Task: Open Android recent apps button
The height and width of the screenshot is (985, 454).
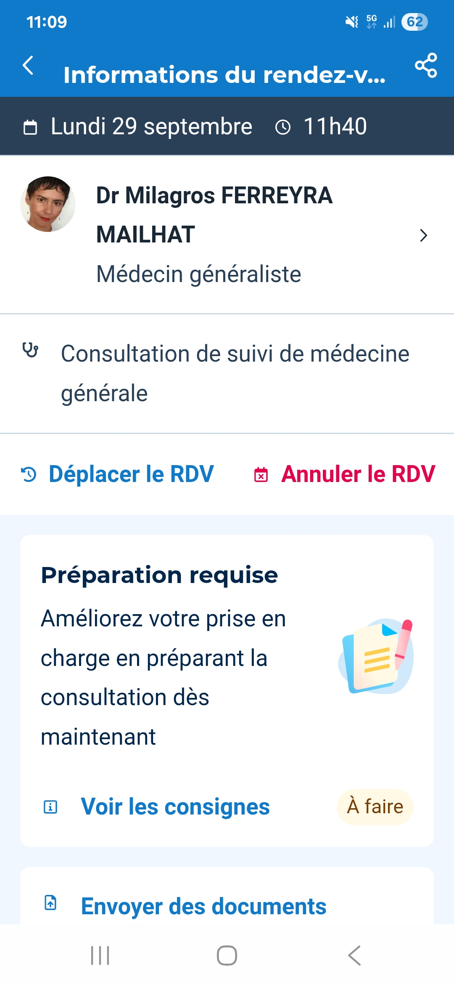Action: (100, 956)
